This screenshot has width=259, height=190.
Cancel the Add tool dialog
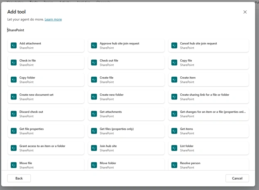coord(237,178)
